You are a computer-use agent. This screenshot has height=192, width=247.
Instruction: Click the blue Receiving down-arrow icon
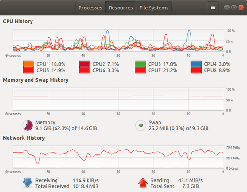[x=27, y=183]
